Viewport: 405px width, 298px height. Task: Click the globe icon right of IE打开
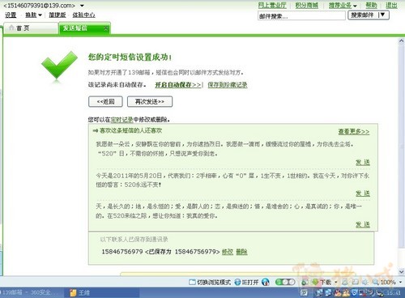coord(266,282)
